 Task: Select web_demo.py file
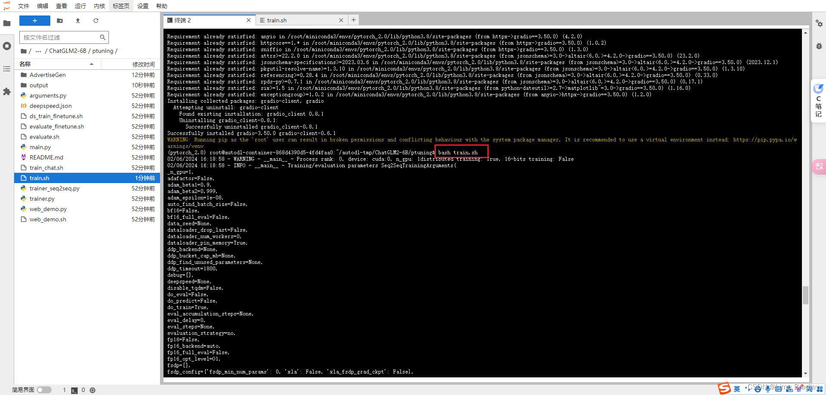(x=88, y=209)
